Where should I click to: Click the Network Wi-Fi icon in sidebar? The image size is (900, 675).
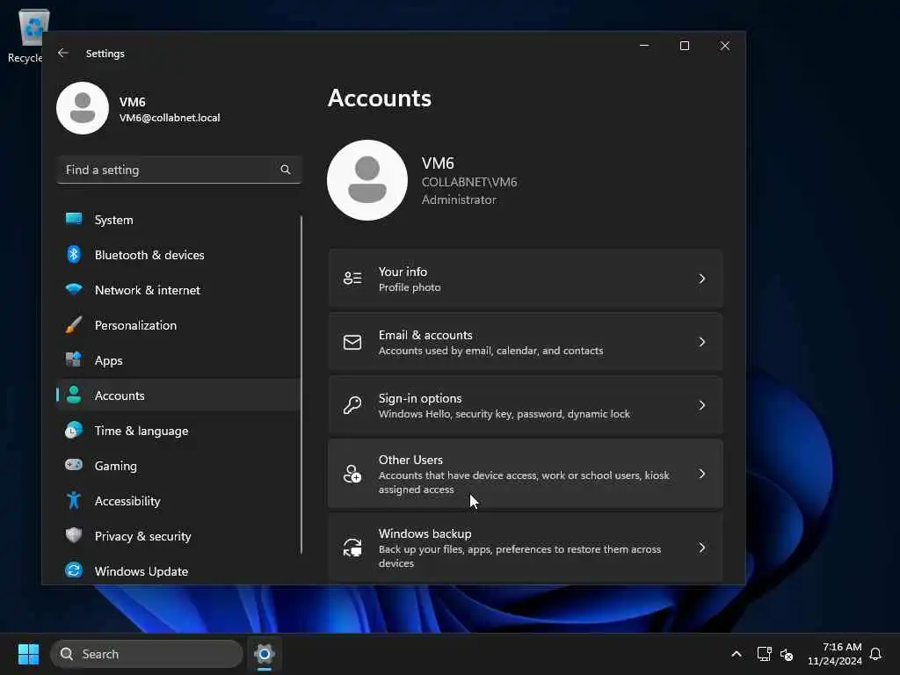tap(74, 289)
